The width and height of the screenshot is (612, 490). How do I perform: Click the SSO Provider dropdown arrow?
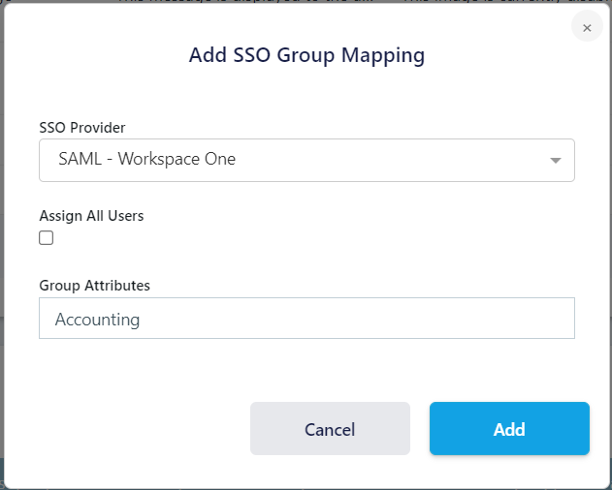[555, 161]
